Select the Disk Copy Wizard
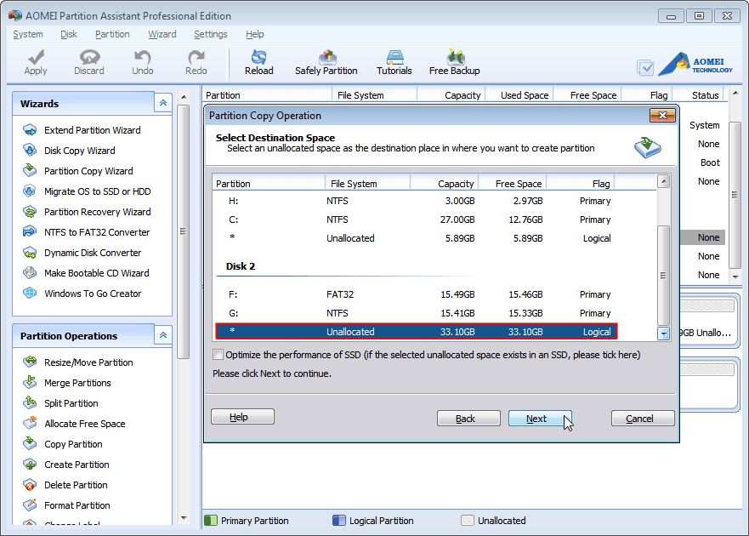 76,150
